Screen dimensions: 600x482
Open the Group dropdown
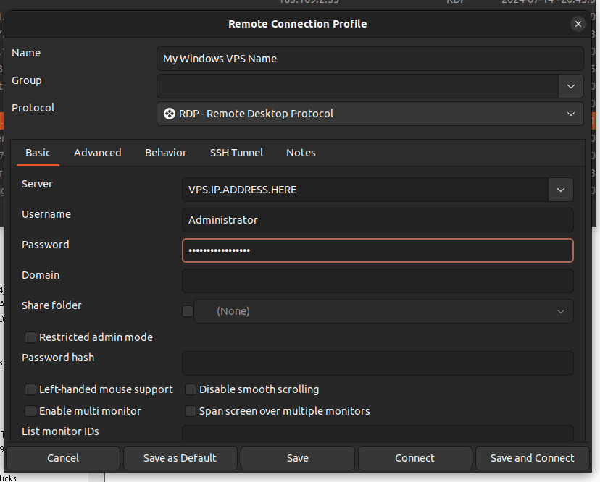click(x=571, y=86)
